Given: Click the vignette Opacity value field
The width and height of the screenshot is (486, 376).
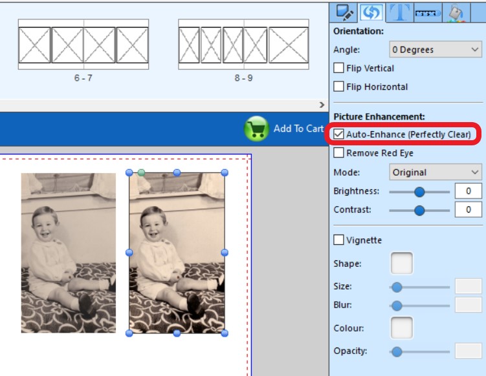Looking at the screenshot, I should pos(469,351).
